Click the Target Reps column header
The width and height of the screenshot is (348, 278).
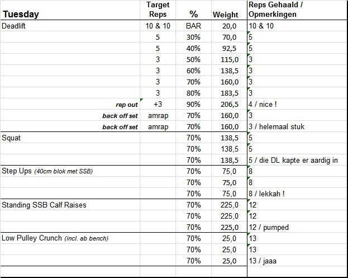pyautogui.click(x=158, y=10)
